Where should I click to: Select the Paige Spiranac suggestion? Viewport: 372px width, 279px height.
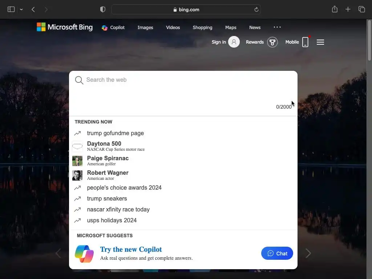coord(183,161)
